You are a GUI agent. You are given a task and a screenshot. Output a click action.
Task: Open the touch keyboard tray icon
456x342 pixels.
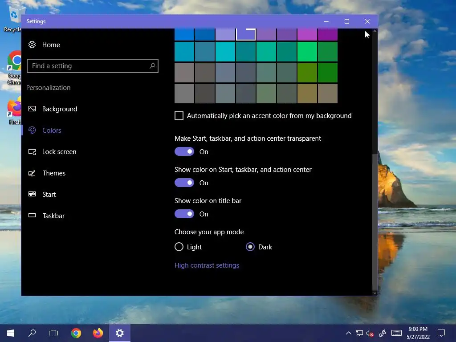tap(396, 333)
